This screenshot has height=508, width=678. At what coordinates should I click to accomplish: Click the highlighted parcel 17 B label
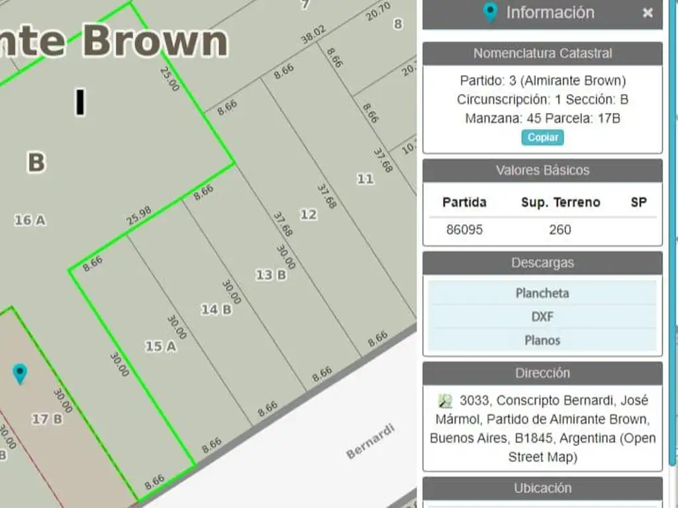[47, 419]
